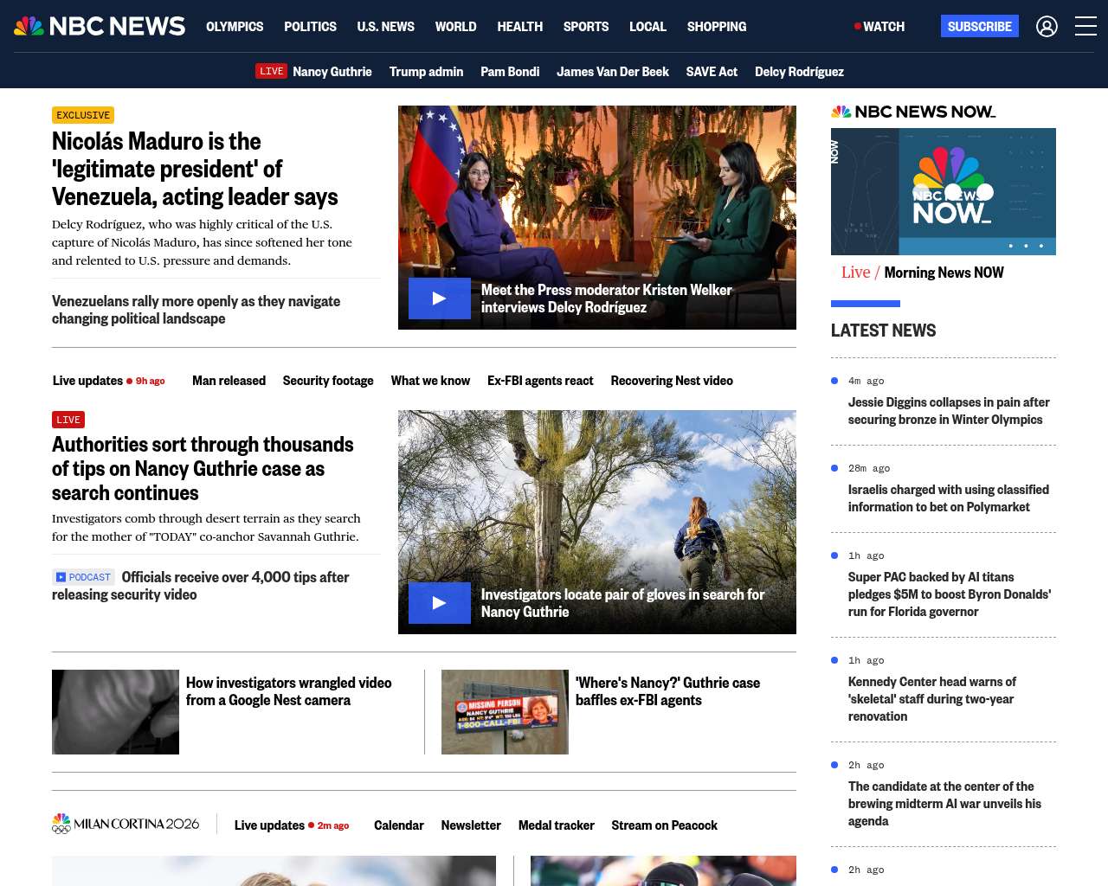1108x886 pixels.
Task: Open the user account profile icon
Action: click(1047, 27)
